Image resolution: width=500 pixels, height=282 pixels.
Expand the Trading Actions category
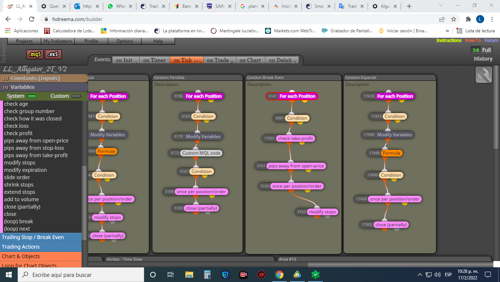41,247
